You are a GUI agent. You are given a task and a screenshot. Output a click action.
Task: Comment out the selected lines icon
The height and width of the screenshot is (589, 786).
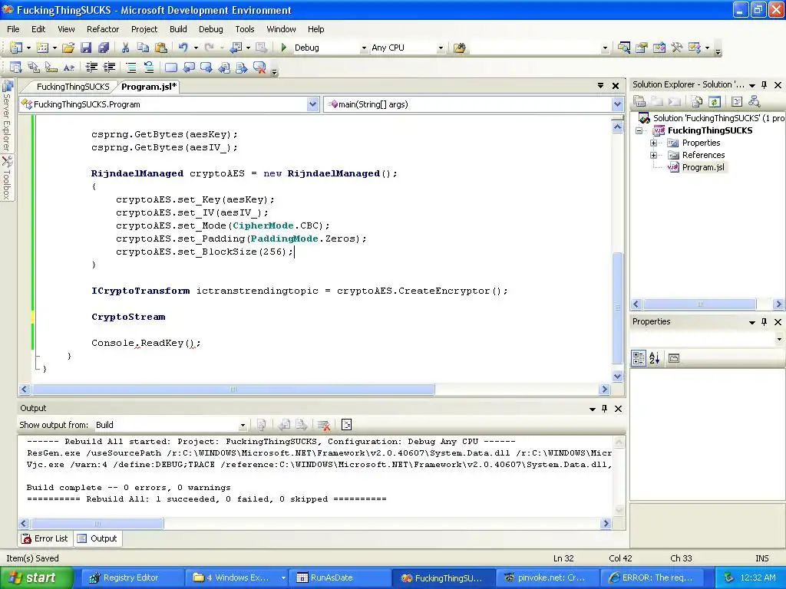coord(130,67)
